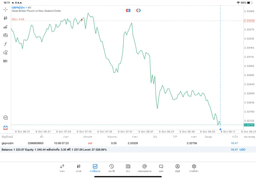Sort positions by กำไร profit column
The image size is (256, 179).
coord(235,137)
